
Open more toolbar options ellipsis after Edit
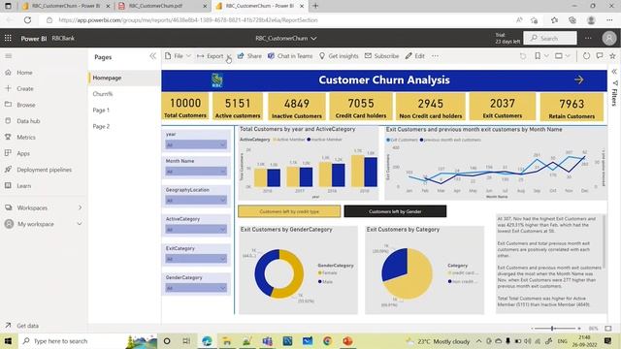(x=436, y=56)
